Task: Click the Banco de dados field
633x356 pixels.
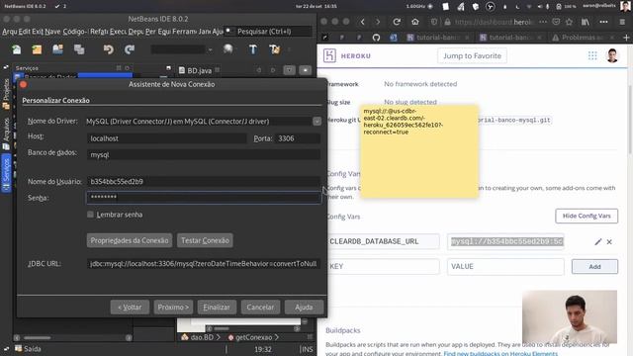Action: 204,154
